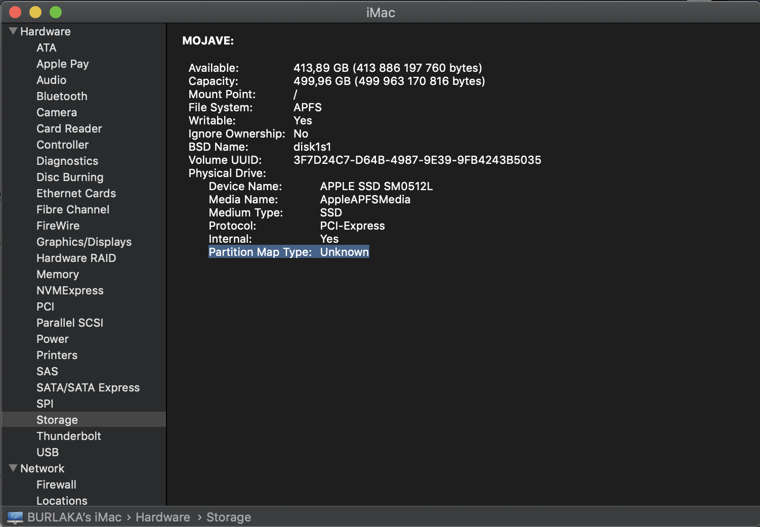Select Bluetooth in the sidebar
Viewport: 760px width, 527px height.
click(x=62, y=96)
